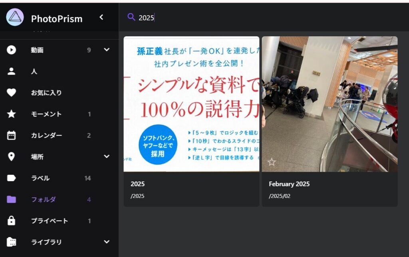
Task: Click the ラベル count 14
Action: [87, 178]
